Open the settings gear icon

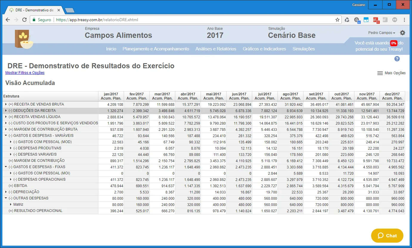click(x=402, y=33)
